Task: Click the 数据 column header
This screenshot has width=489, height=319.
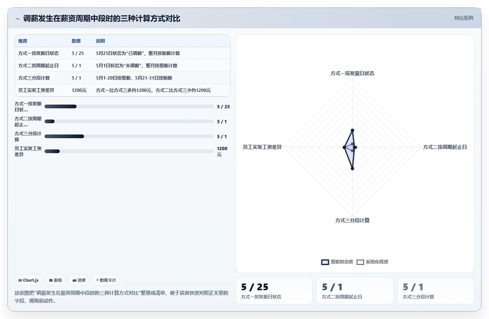Action: click(76, 41)
